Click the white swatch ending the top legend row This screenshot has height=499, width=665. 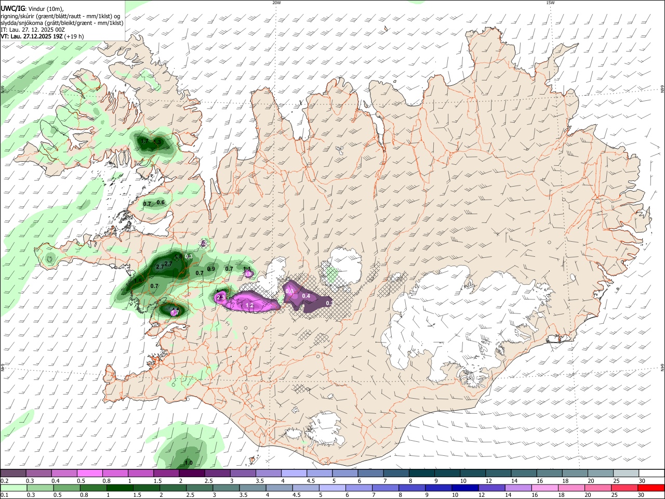point(652,473)
